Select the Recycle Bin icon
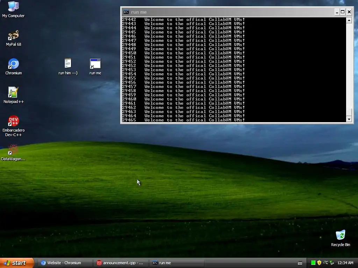 pyautogui.click(x=341, y=238)
